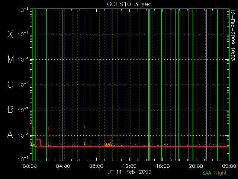This screenshot has height=179, width=238.
Task: Click the yellow Night legend entry
Action: click(221, 173)
